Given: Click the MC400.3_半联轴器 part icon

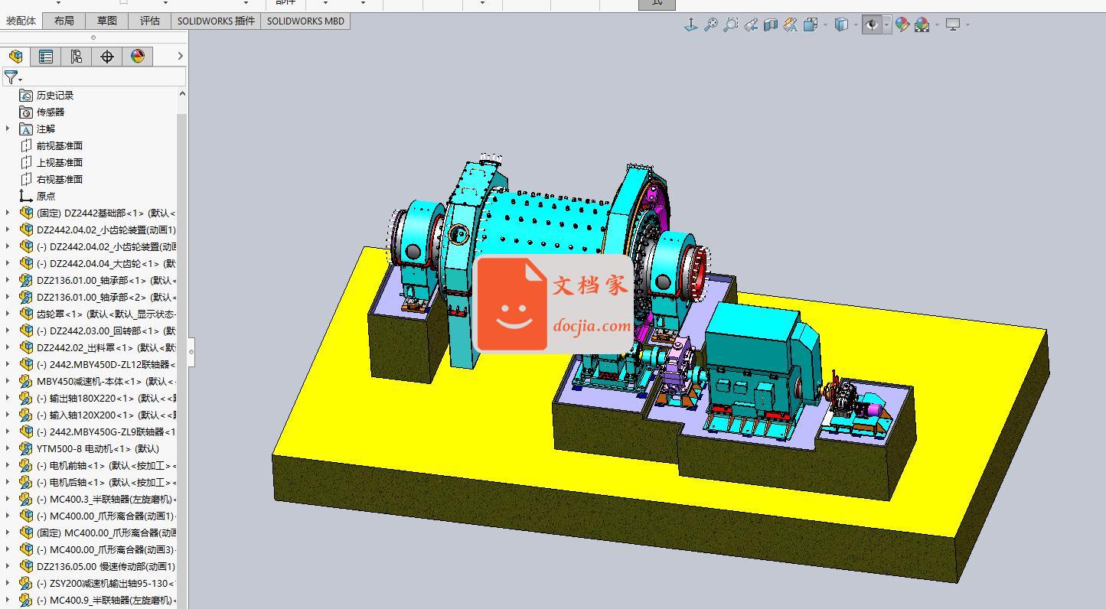Looking at the screenshot, I should [26, 500].
